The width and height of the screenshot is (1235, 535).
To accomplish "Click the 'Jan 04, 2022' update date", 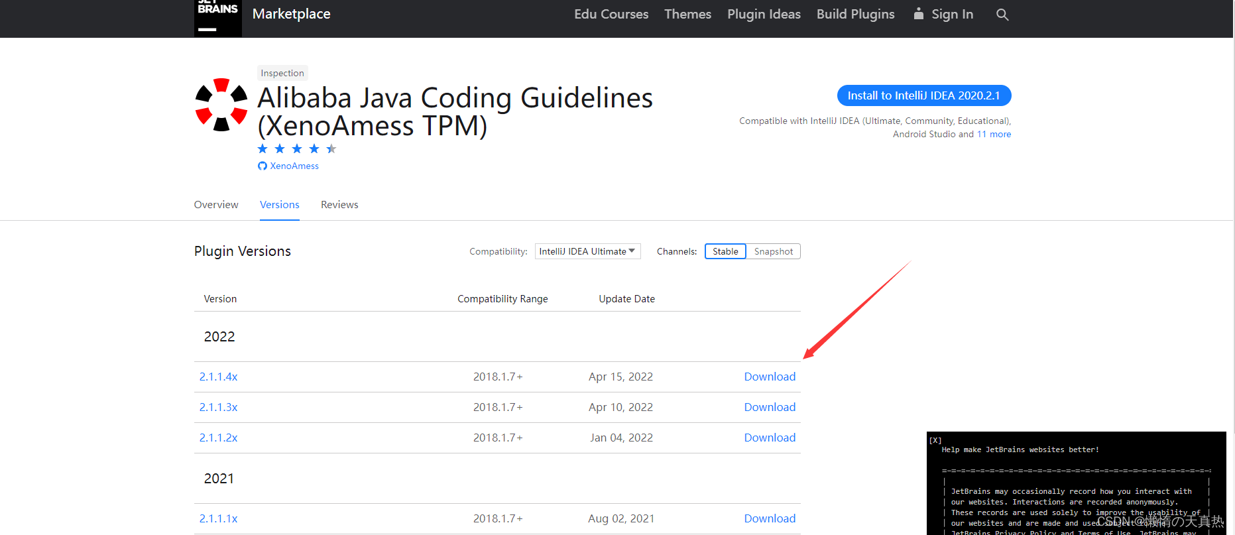I will coord(621,438).
